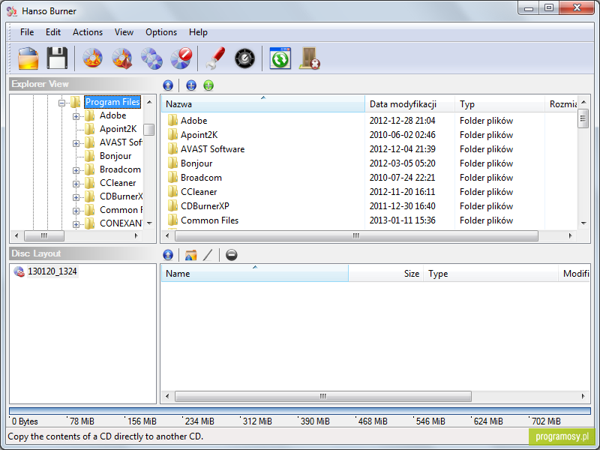The width and height of the screenshot is (600, 450).
Task: Expand the AVAST Software tree node
Action: (x=76, y=143)
